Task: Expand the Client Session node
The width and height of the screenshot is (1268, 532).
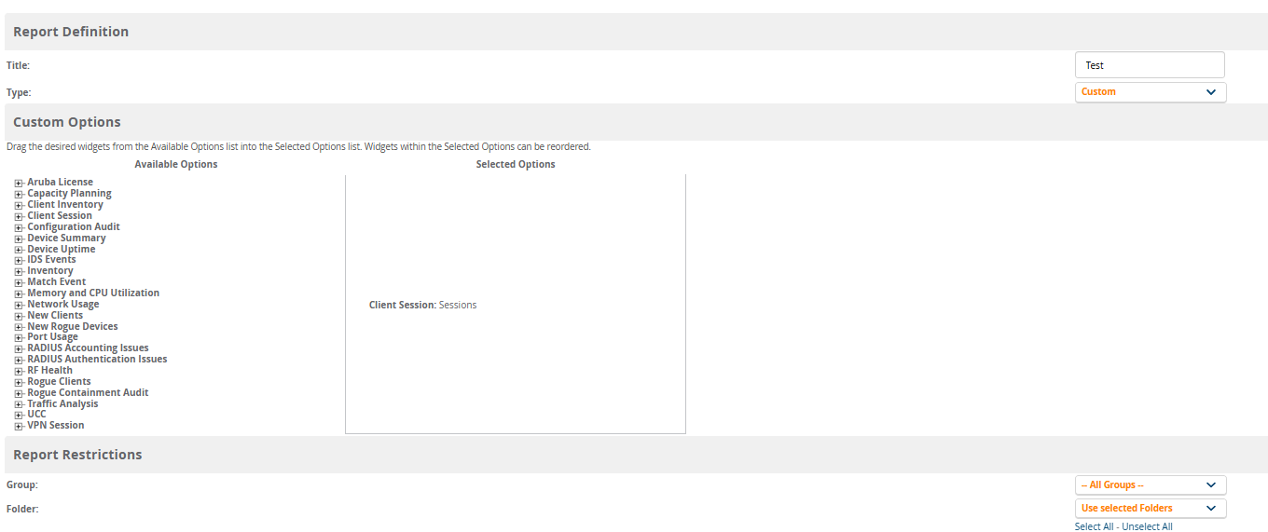Action: click(19, 216)
